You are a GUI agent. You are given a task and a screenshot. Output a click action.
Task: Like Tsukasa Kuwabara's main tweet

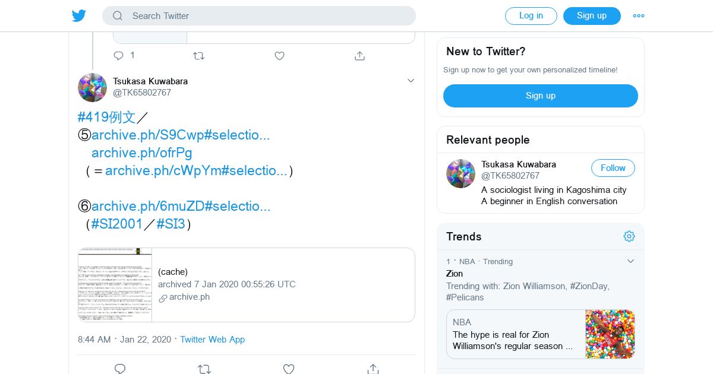tap(289, 369)
